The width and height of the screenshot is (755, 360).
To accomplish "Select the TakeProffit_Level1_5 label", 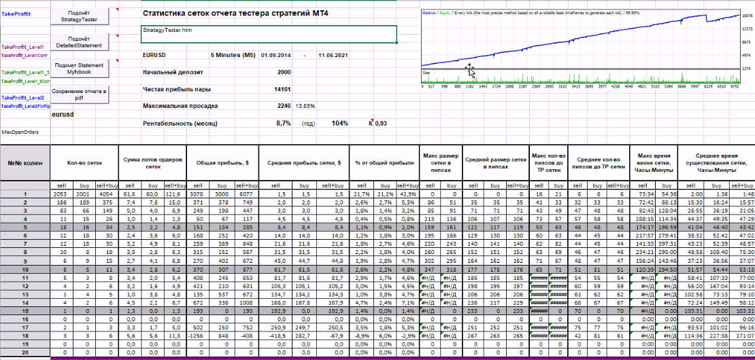I will (x=25, y=73).
